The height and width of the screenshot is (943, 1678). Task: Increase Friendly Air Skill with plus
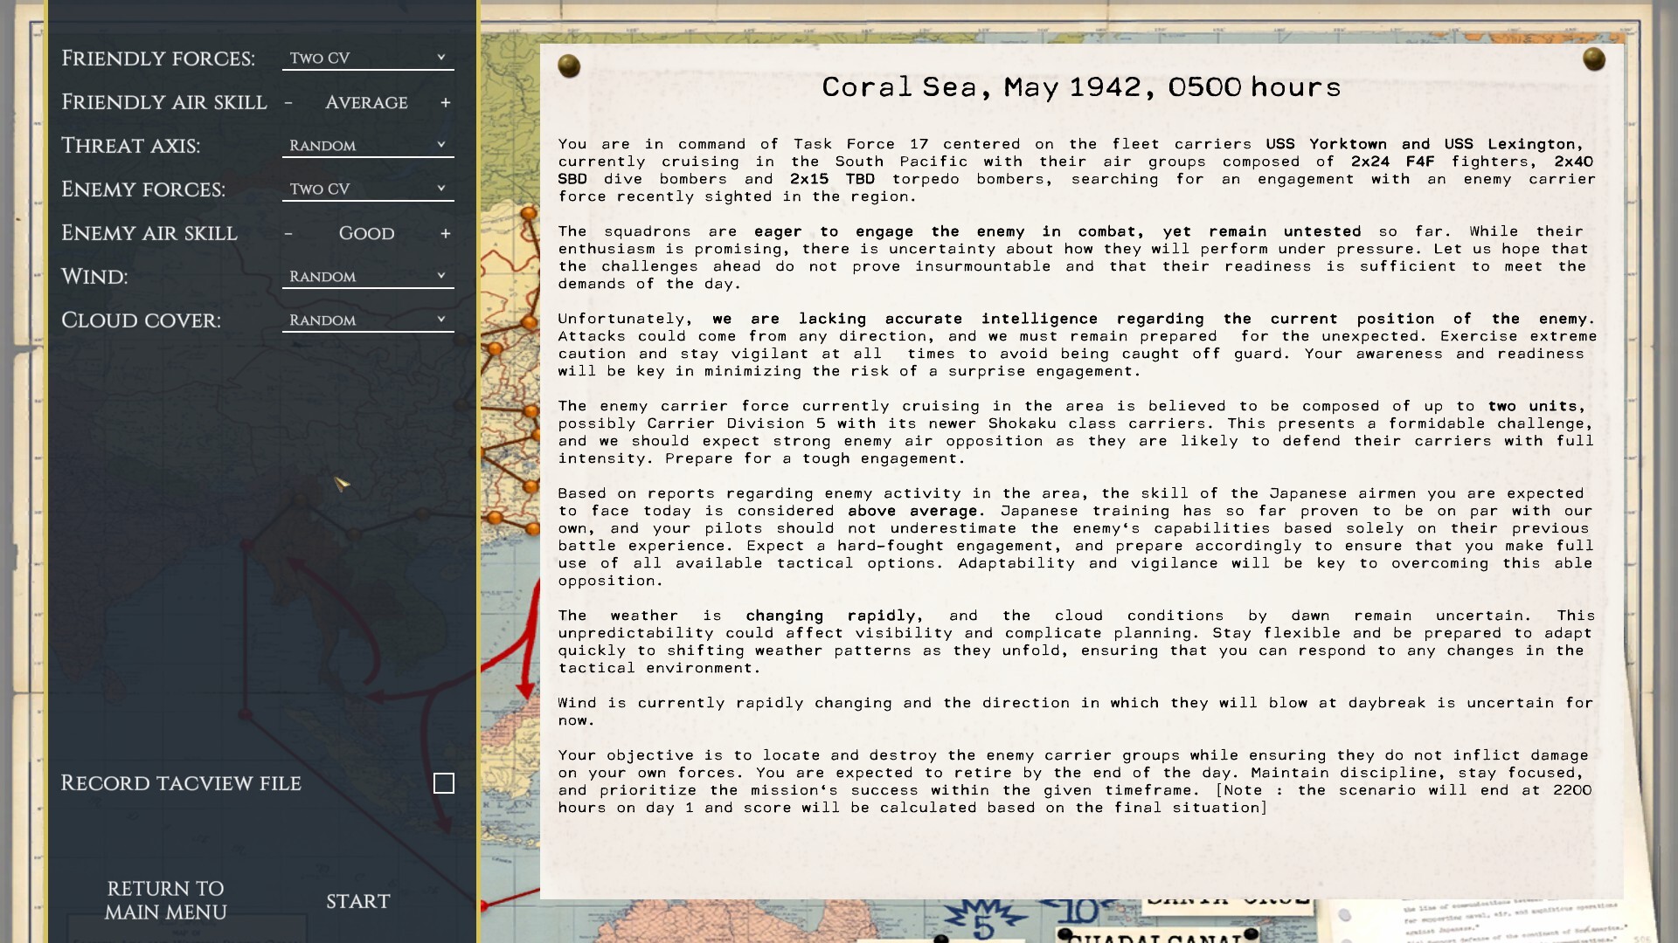pos(446,103)
